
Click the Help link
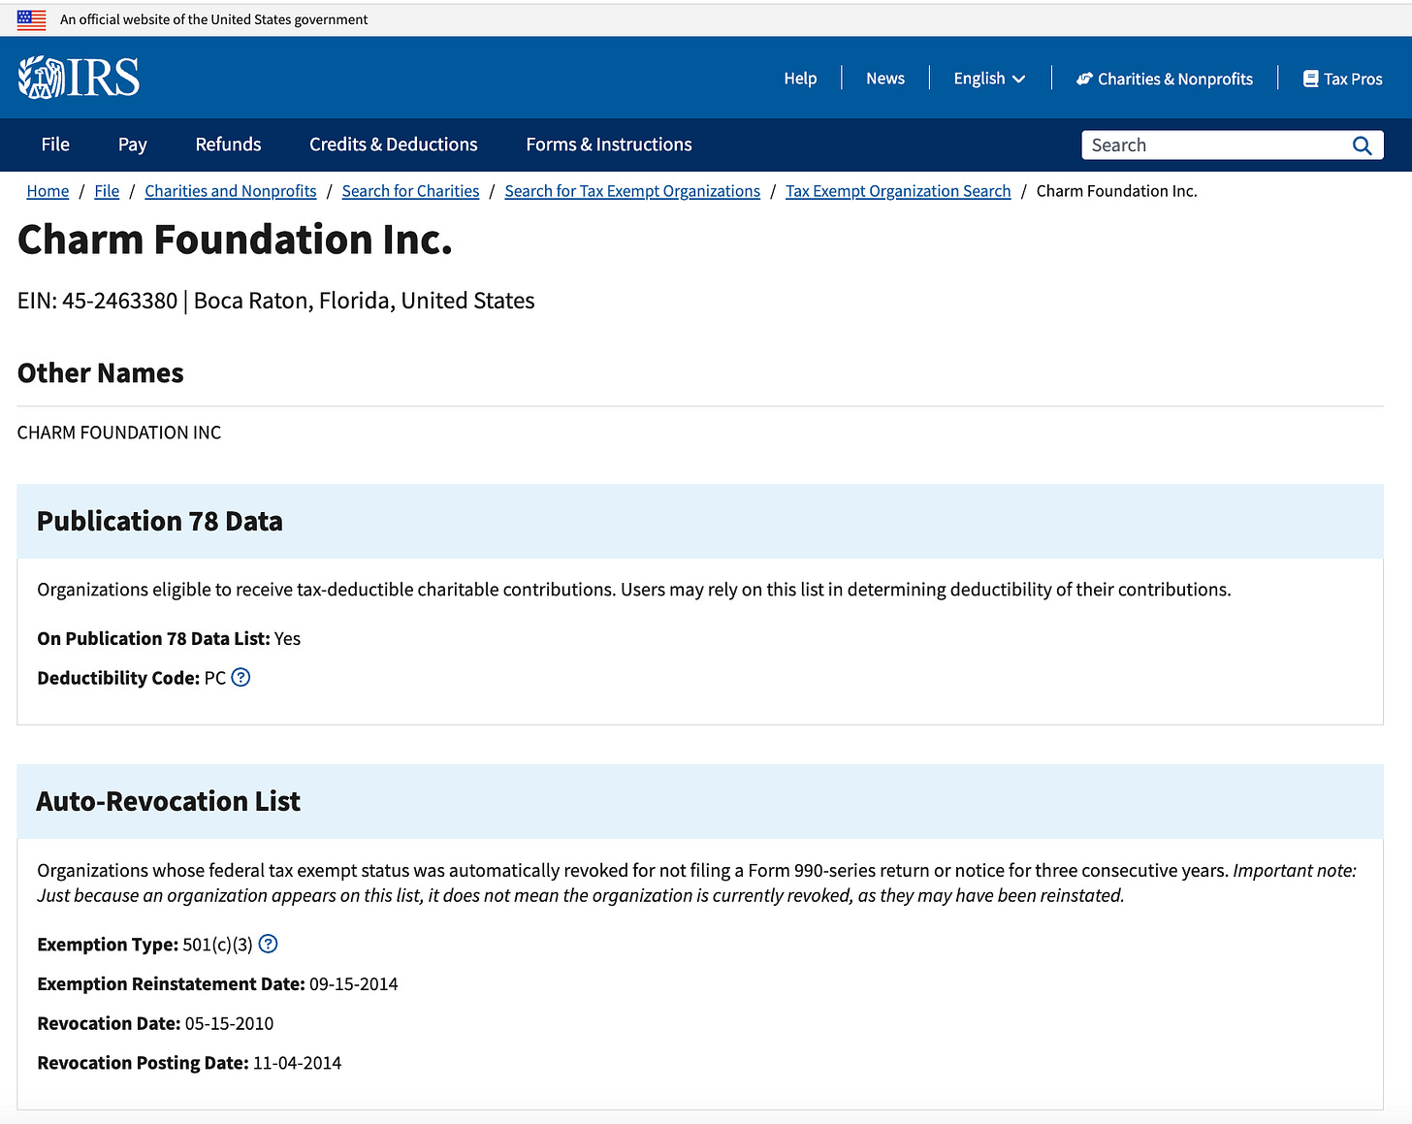pyautogui.click(x=800, y=79)
